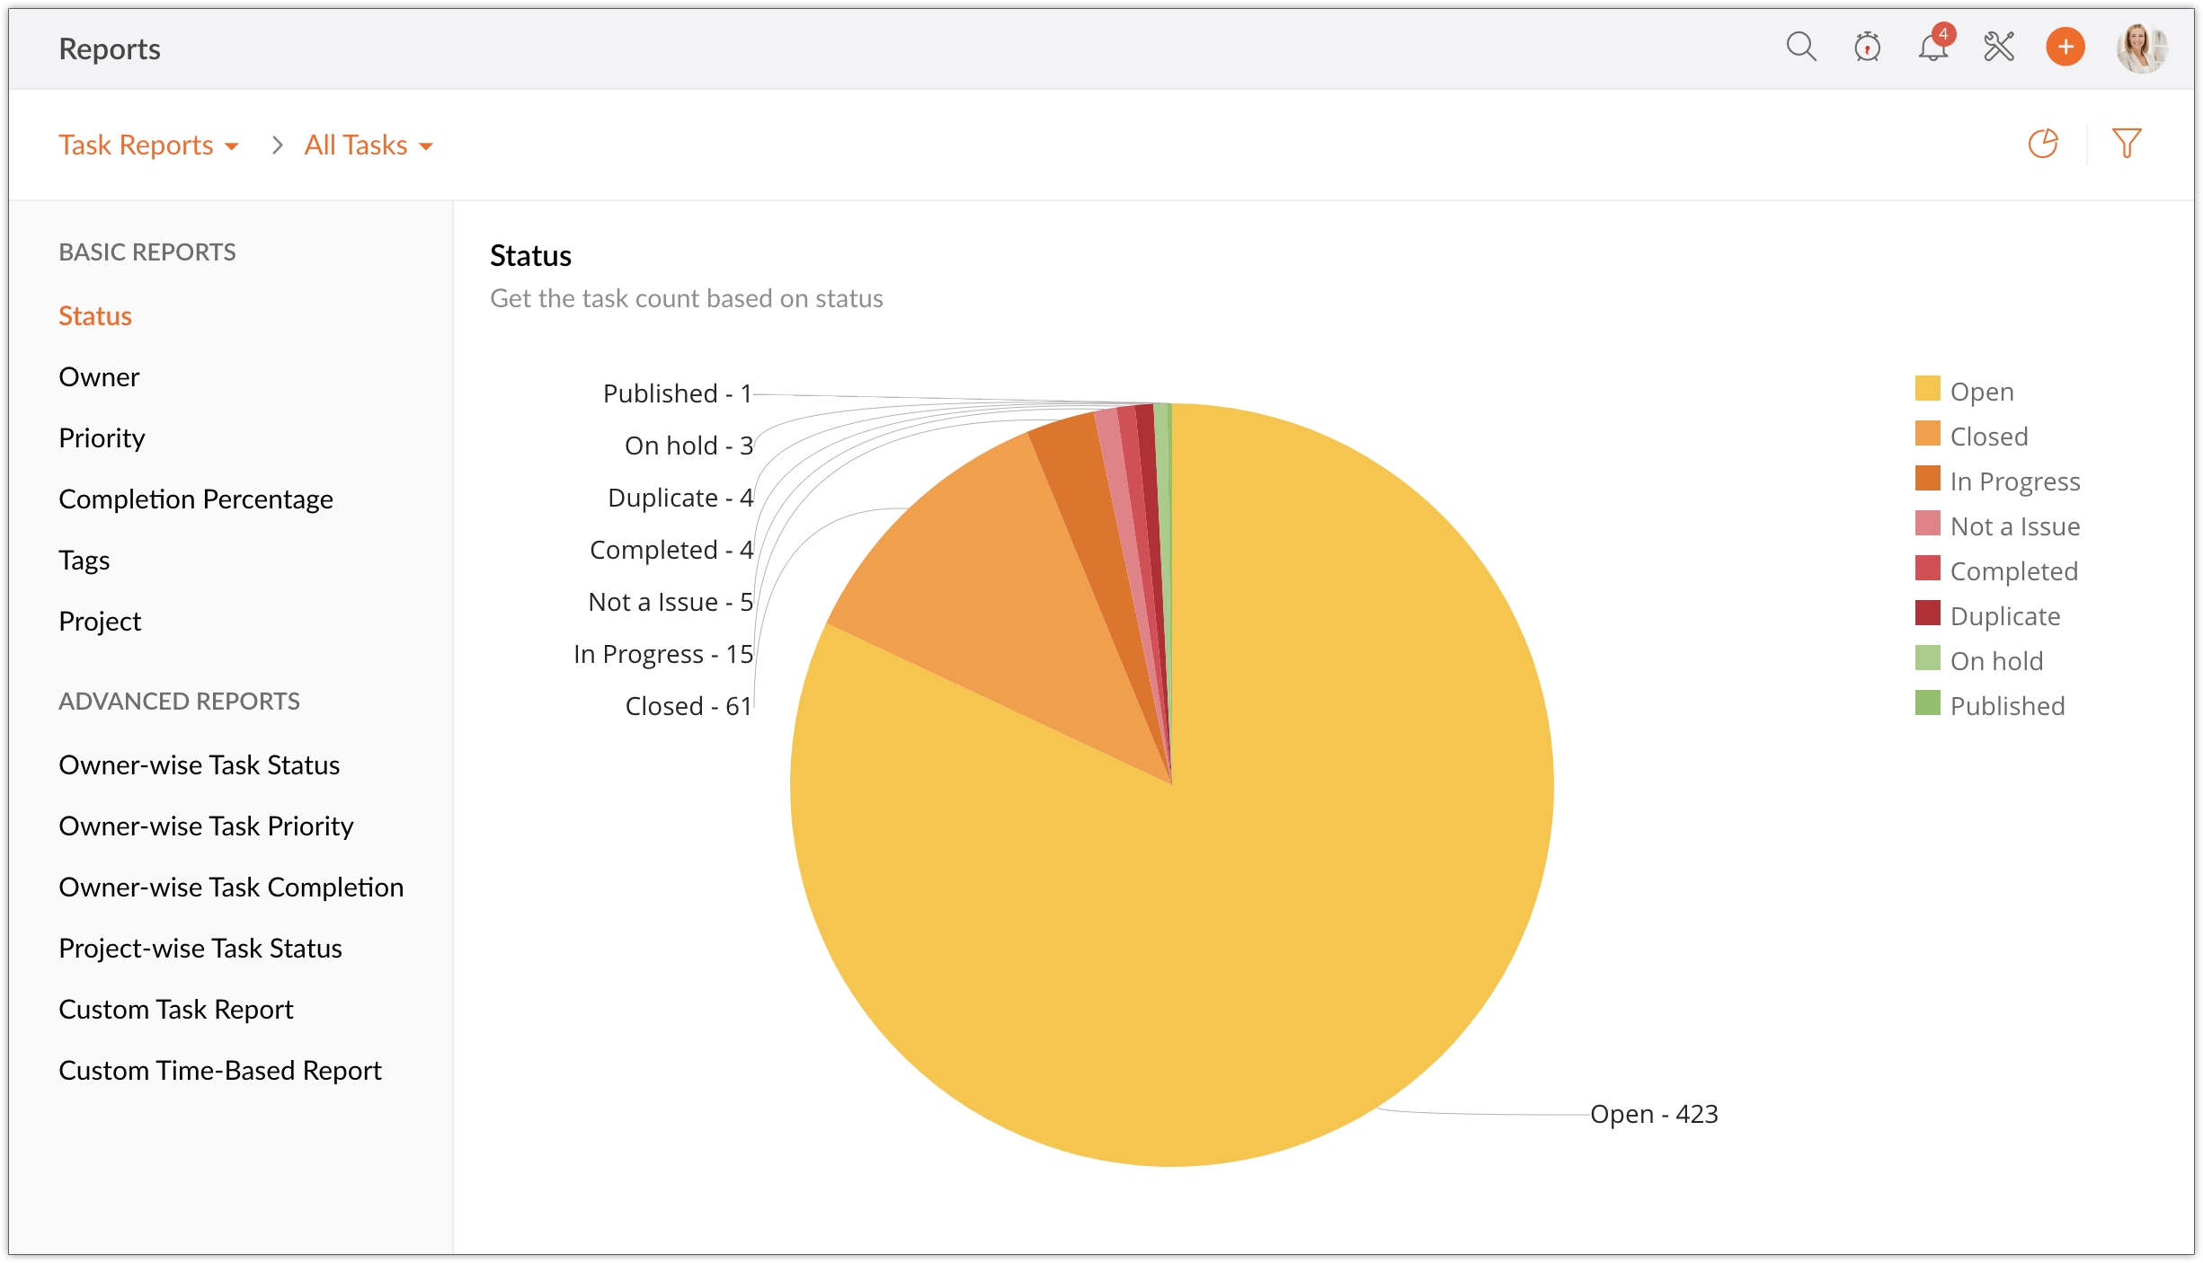Click the Duplicate legend color swatch

(1928, 614)
